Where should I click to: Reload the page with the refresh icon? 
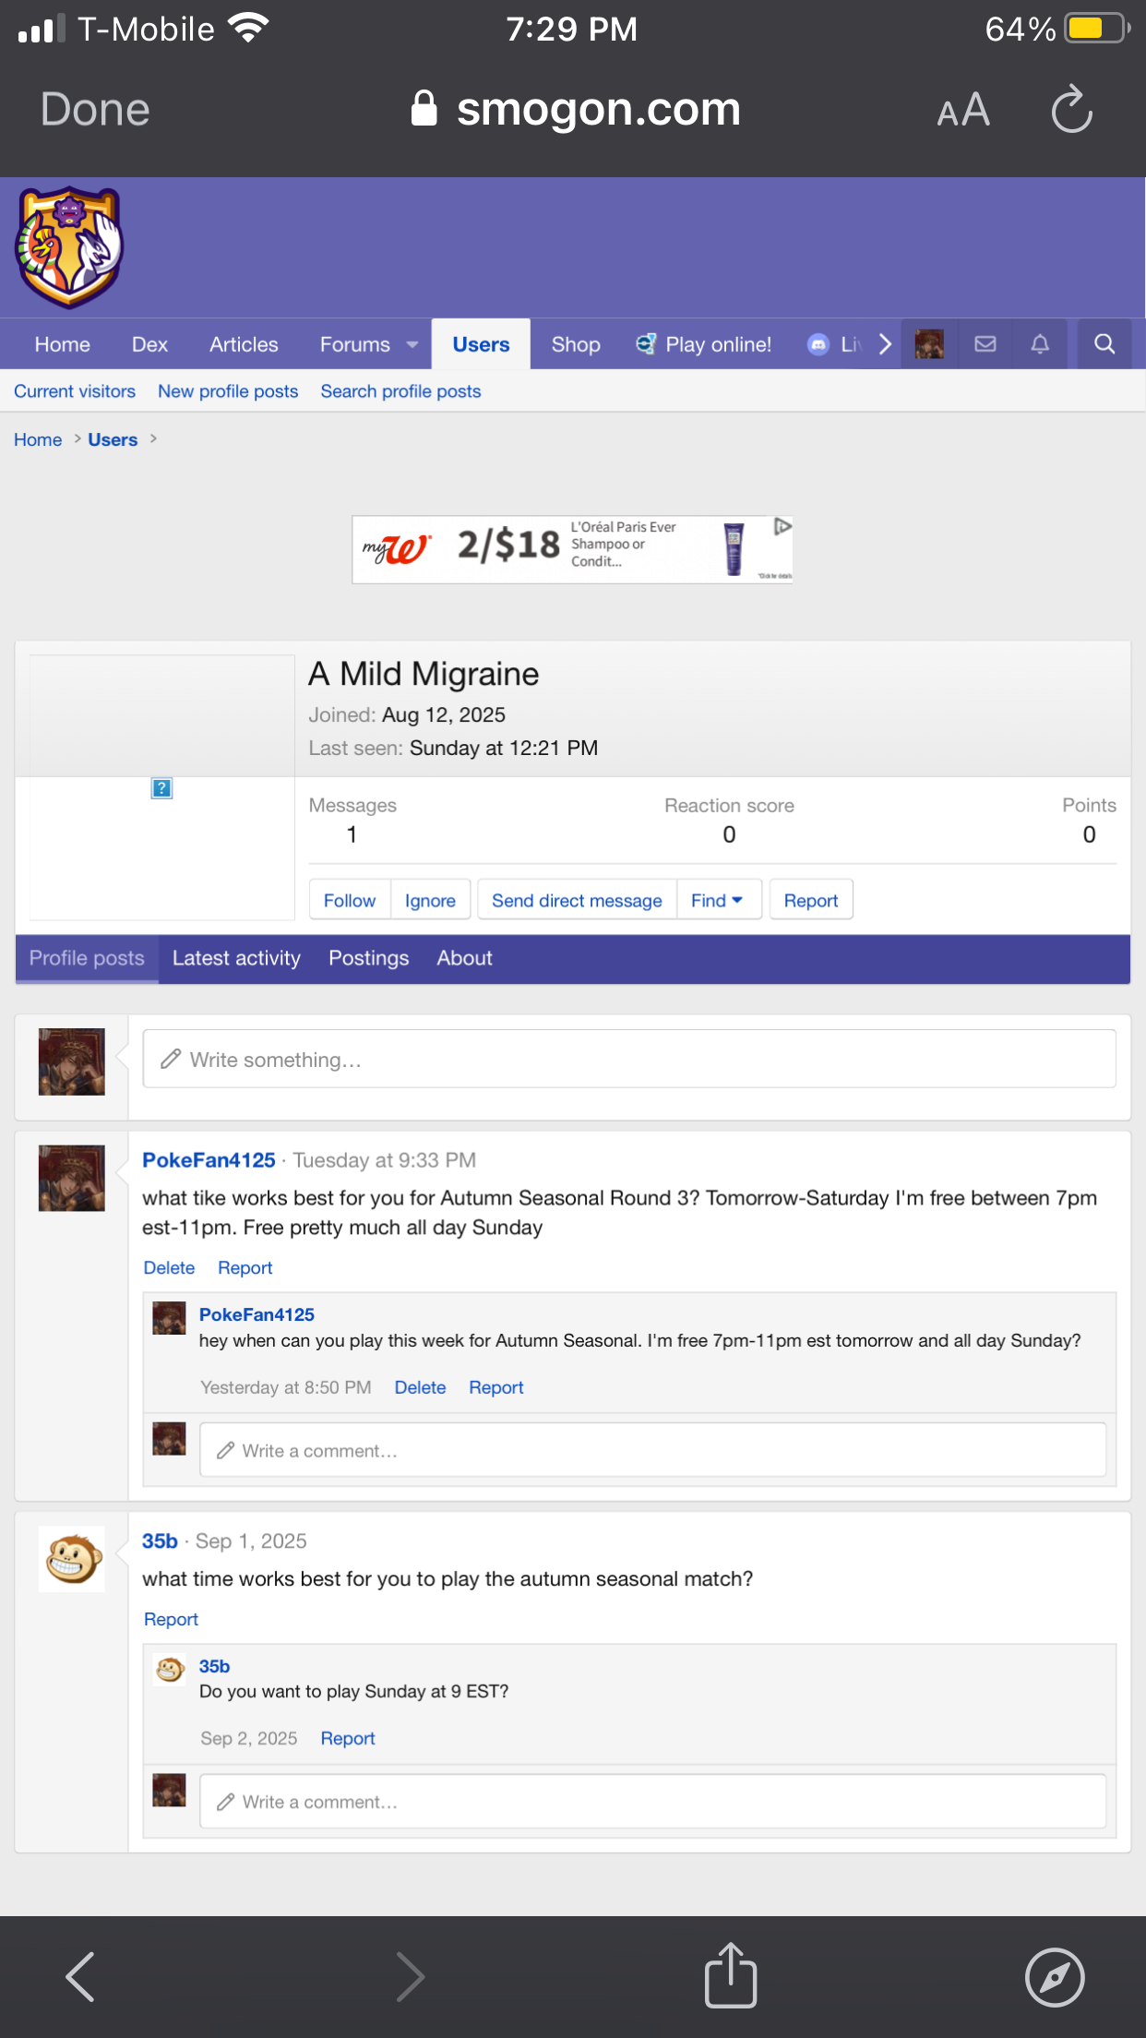[1071, 110]
